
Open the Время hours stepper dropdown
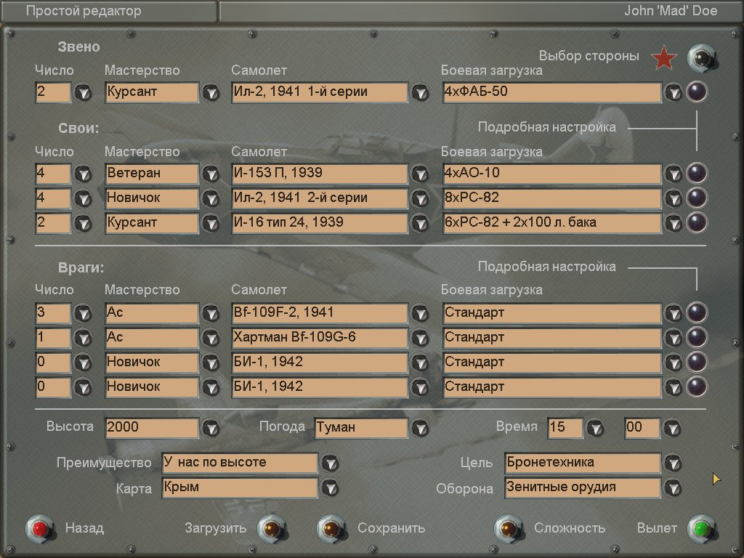tap(595, 428)
